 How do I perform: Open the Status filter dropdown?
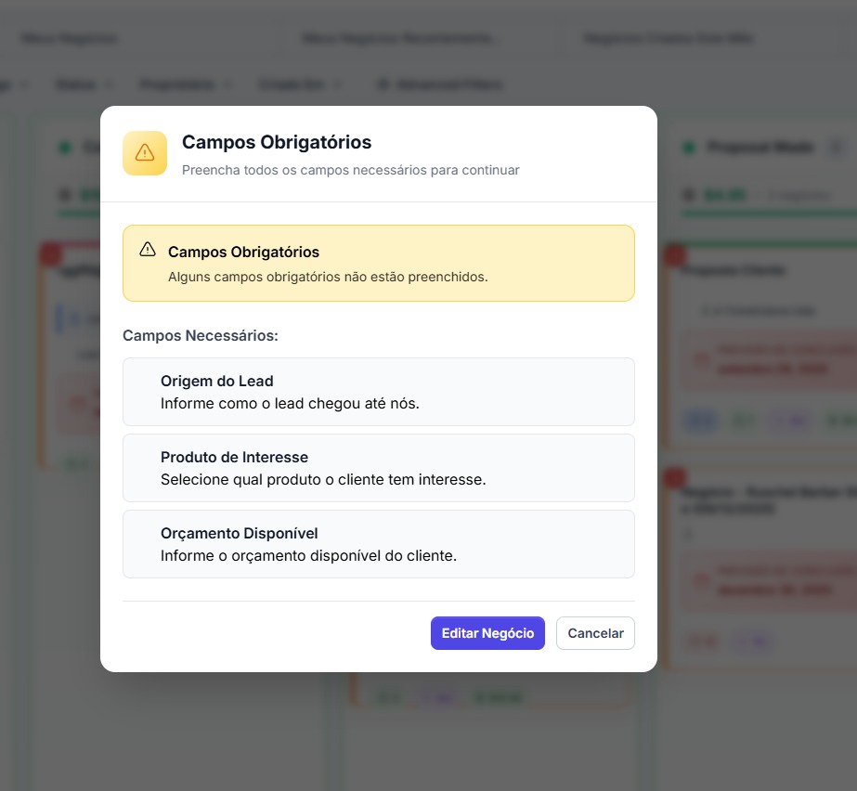(84, 84)
